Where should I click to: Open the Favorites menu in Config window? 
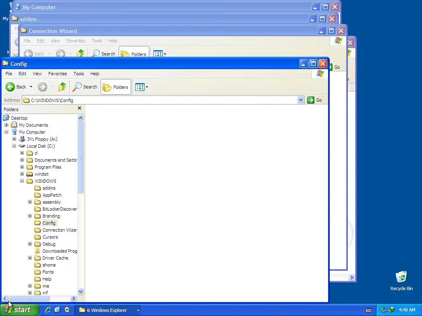tap(58, 74)
